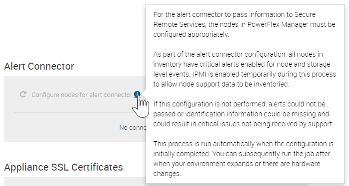Select the Alert Connector section heading
The height and width of the screenshot is (186, 349).
tap(39, 66)
